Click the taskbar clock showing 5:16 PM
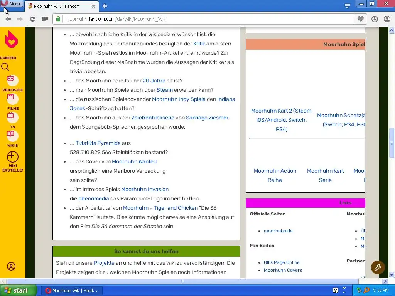 [380, 290]
